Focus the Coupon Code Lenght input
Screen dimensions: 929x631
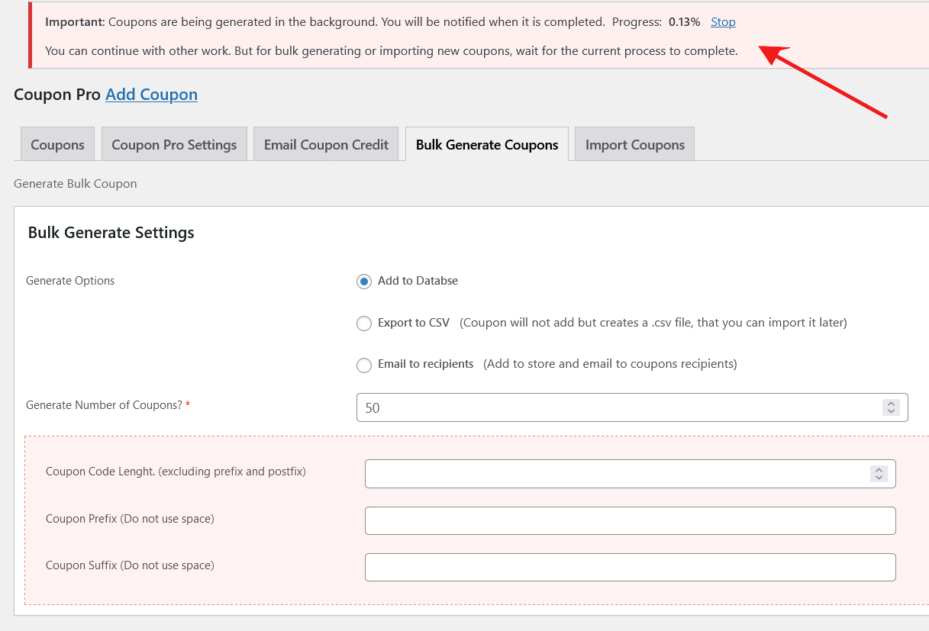click(x=611, y=474)
